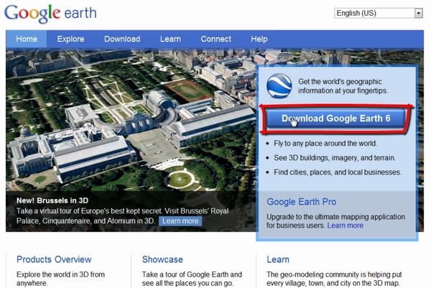
Task: Open the English (US) language dropdown
Action: coord(379,13)
